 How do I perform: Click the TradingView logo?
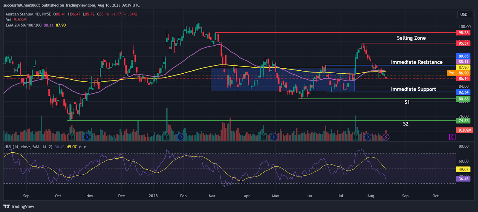coord(19,206)
